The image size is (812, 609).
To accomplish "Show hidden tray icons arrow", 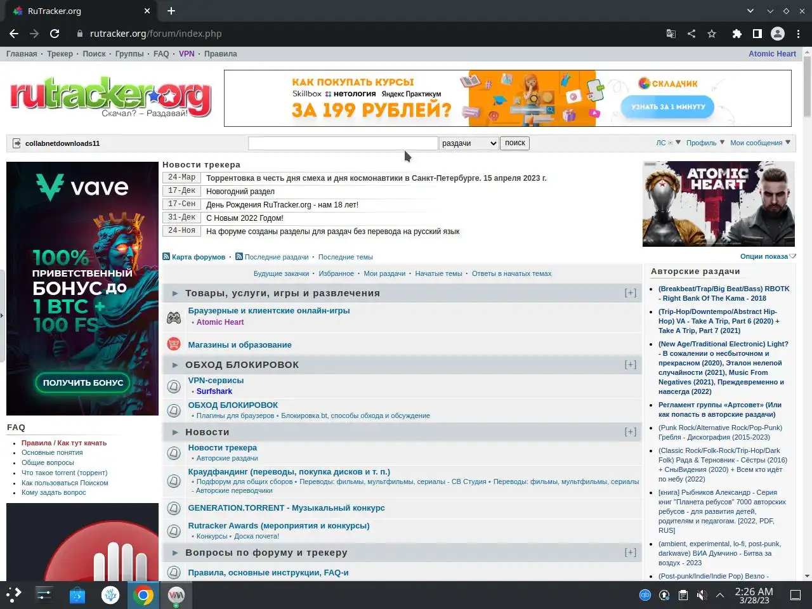I will (x=720, y=595).
